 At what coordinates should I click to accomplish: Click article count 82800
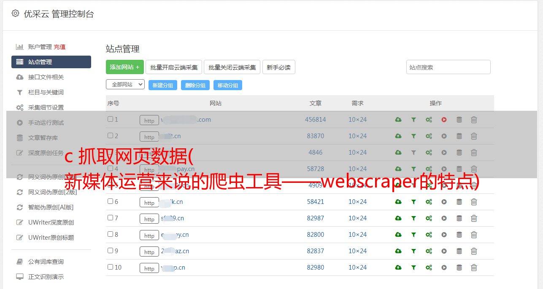coord(316,235)
